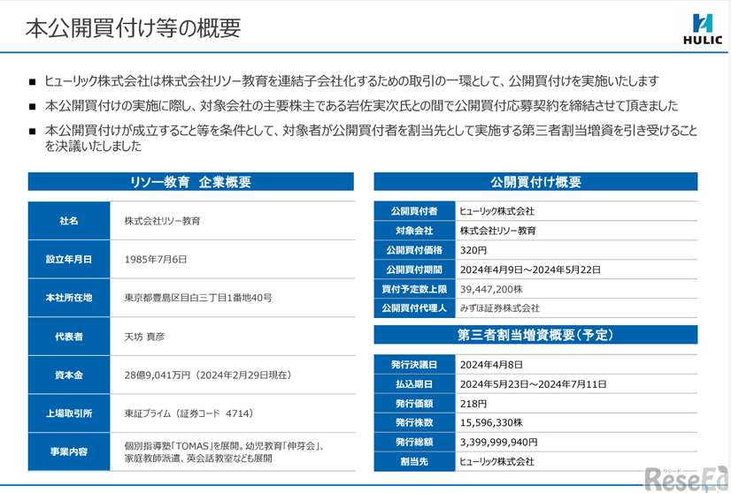731x493 pixels.
Task: Select the value 218円
Action: point(473,404)
